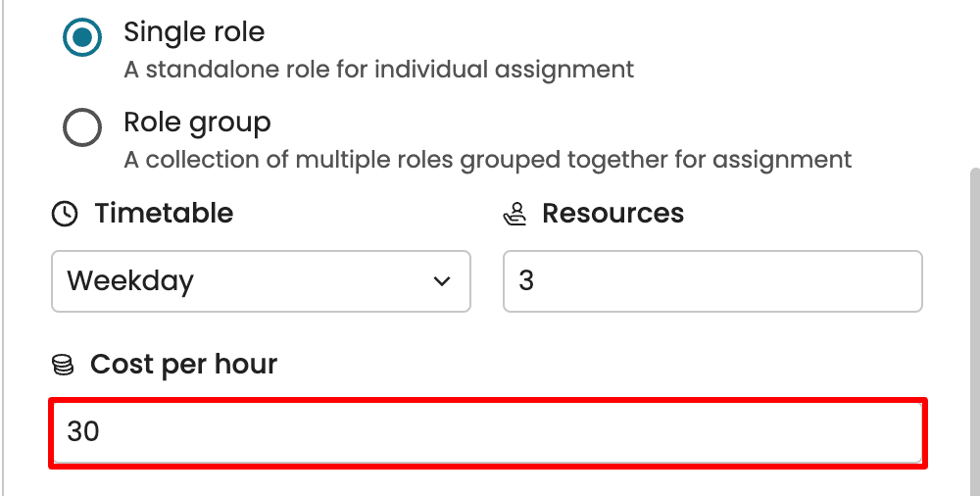Click the value 30 in Cost per hour
The width and height of the screenshot is (980, 496).
(83, 431)
